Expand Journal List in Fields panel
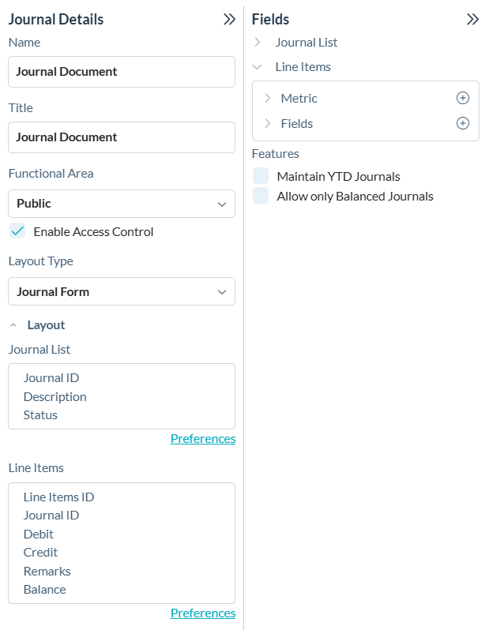Image resolution: width=489 pixels, height=630 pixels. pos(258,42)
